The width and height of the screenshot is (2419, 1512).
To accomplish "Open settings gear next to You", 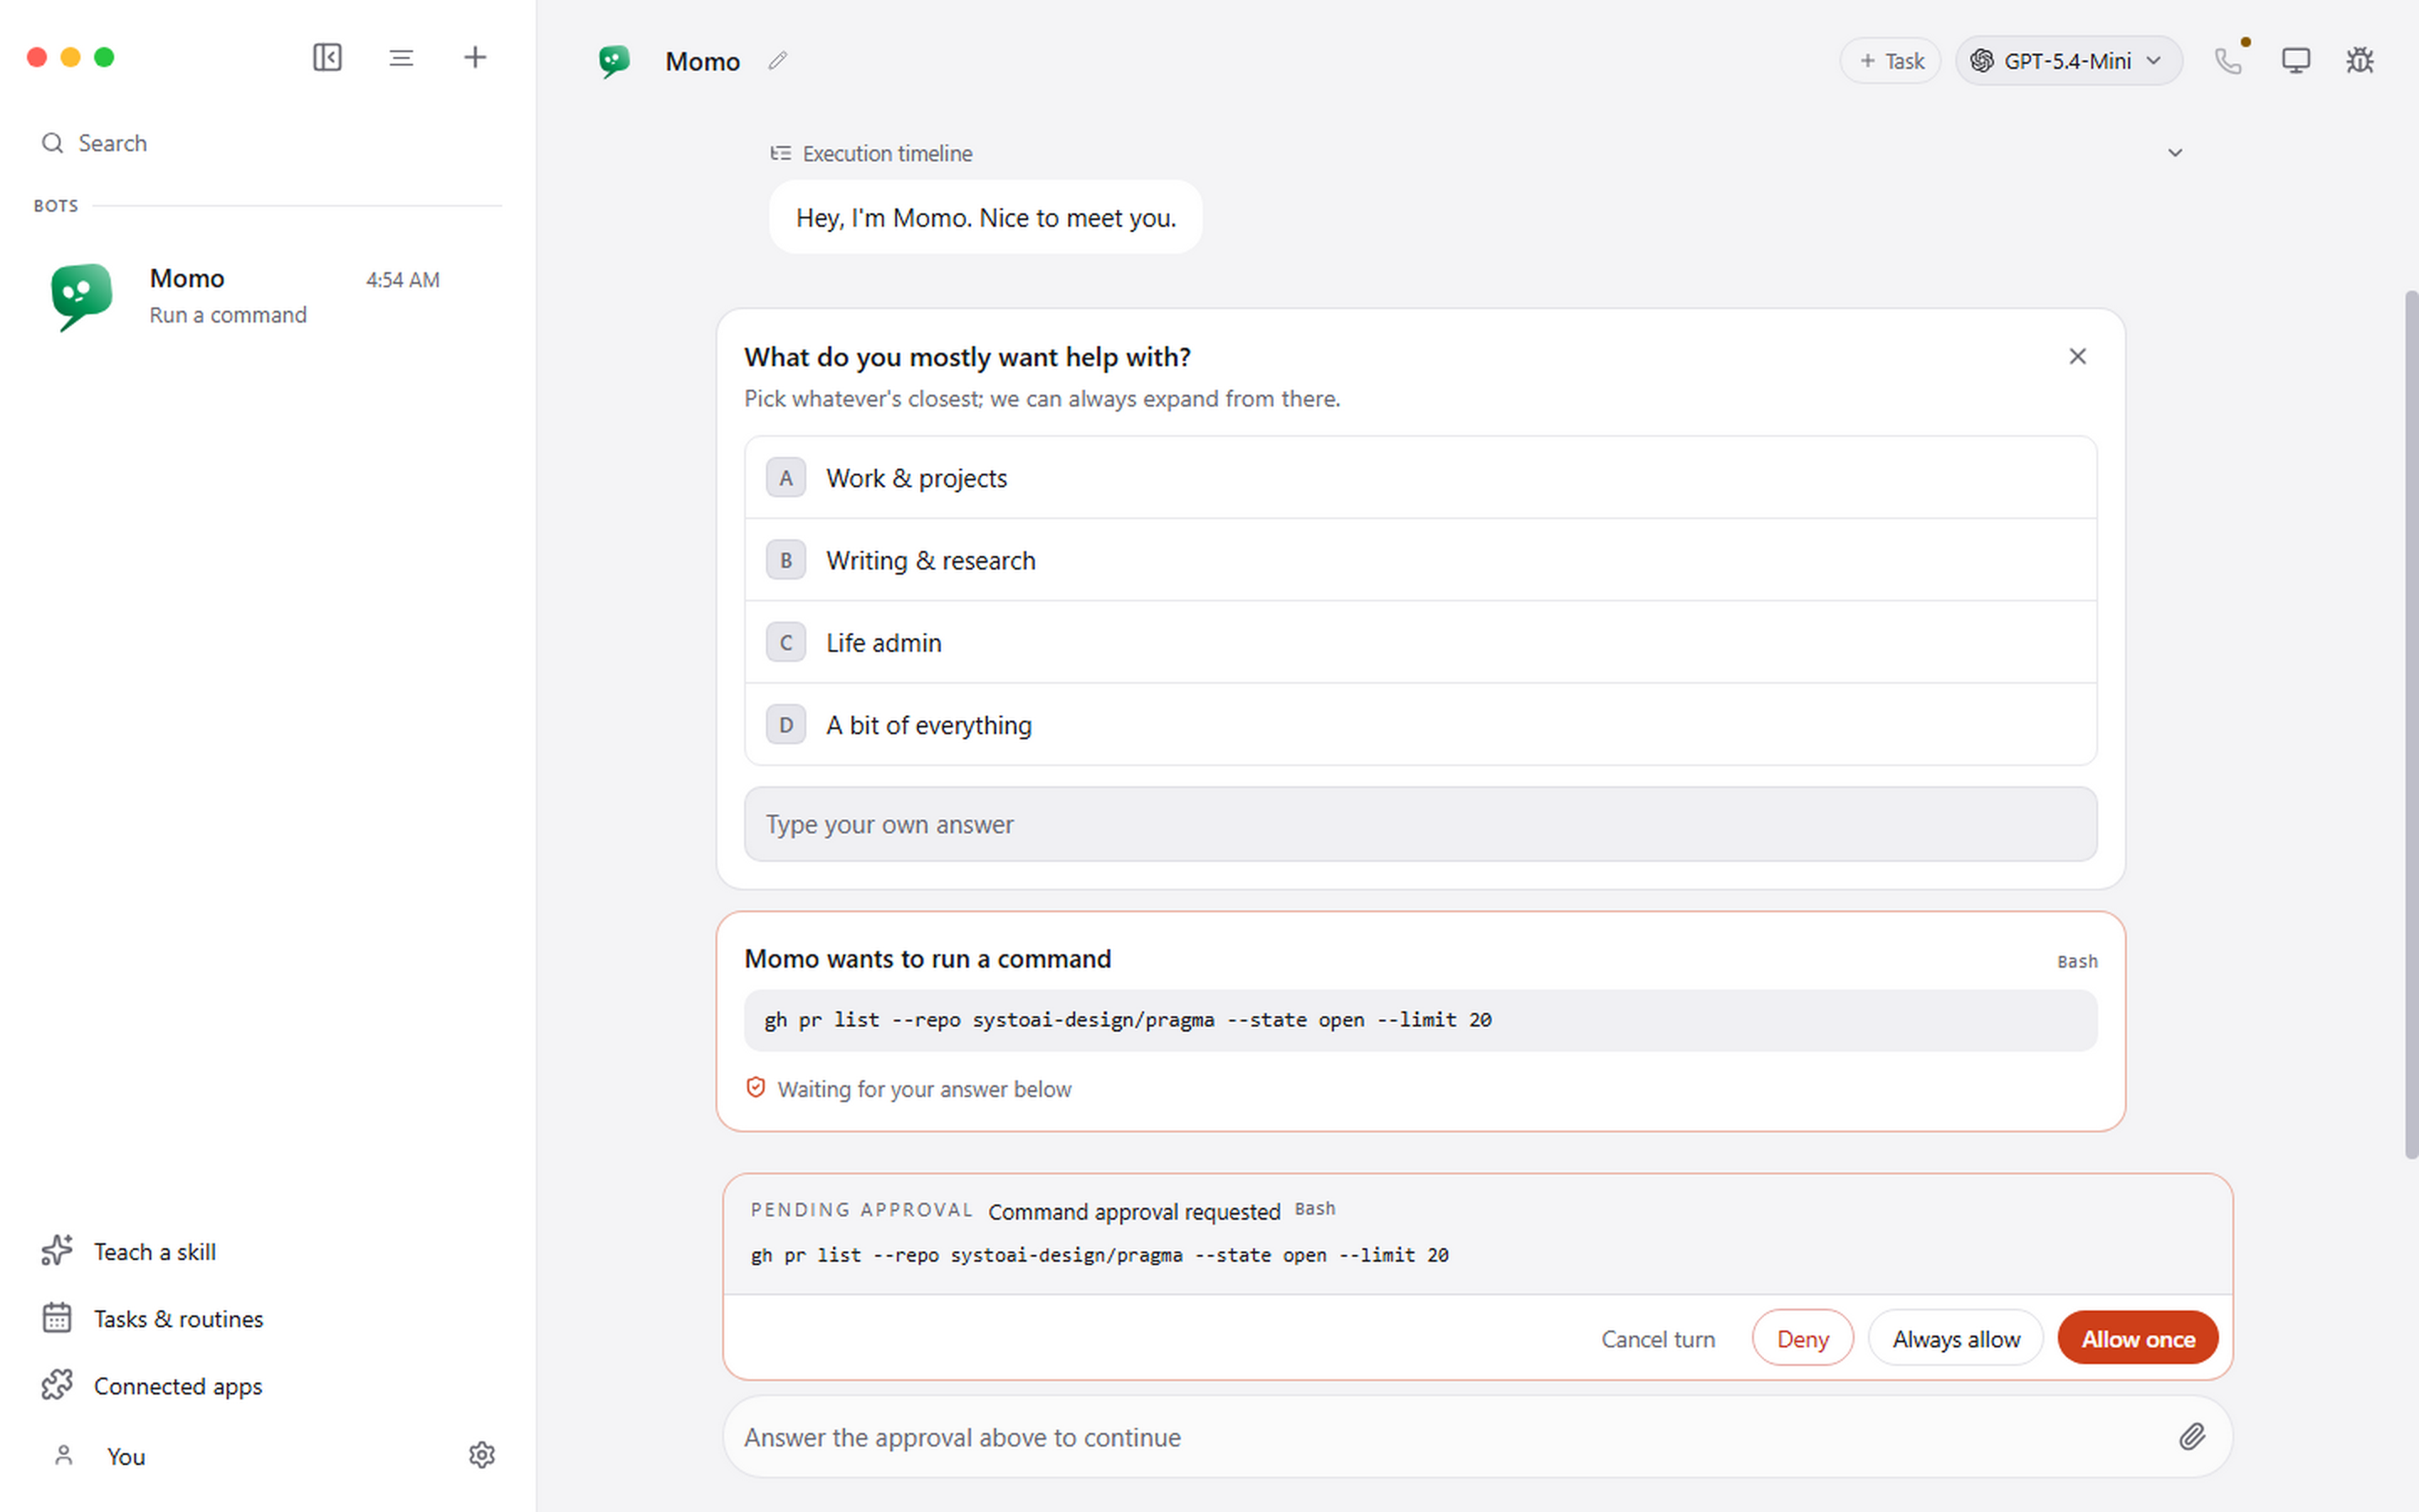I will pos(482,1455).
